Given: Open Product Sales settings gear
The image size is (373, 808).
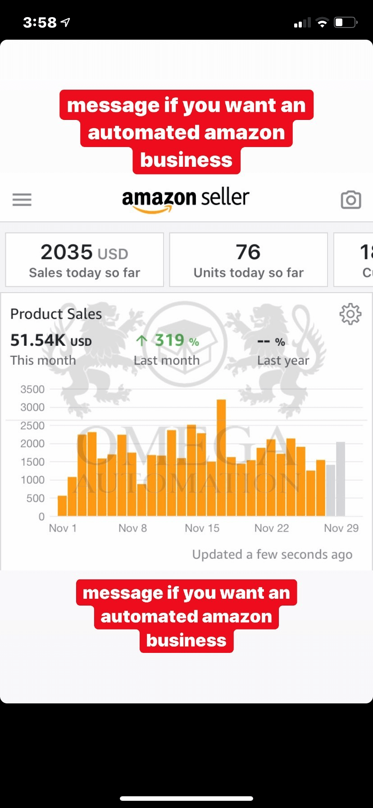Looking at the screenshot, I should [x=350, y=314].
